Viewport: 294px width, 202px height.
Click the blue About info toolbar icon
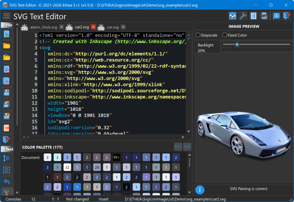tap(276, 16)
